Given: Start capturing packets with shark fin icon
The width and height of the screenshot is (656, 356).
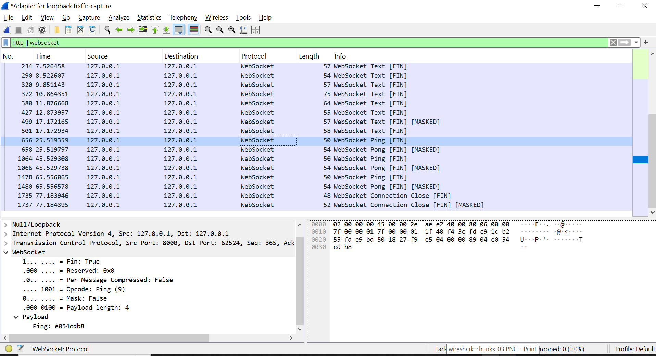Looking at the screenshot, I should click(x=7, y=30).
